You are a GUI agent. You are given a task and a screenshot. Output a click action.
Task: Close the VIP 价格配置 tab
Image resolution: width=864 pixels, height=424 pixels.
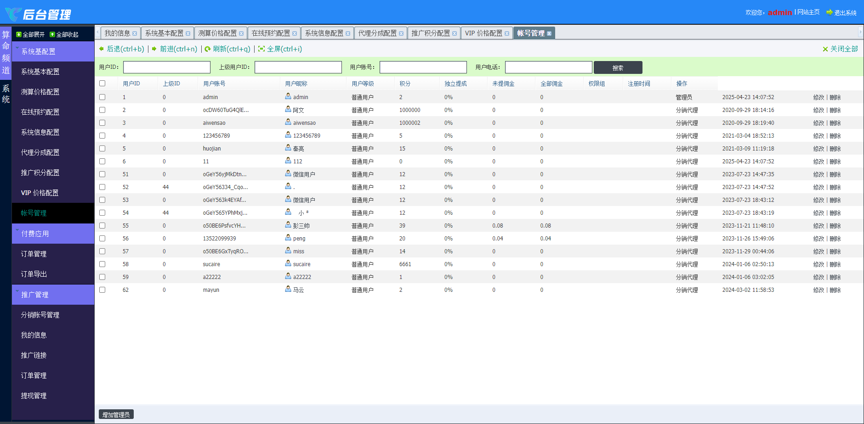click(507, 33)
